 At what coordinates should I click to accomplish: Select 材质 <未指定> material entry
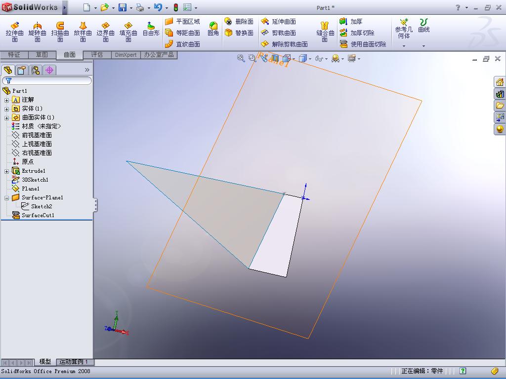pyautogui.click(x=36, y=126)
